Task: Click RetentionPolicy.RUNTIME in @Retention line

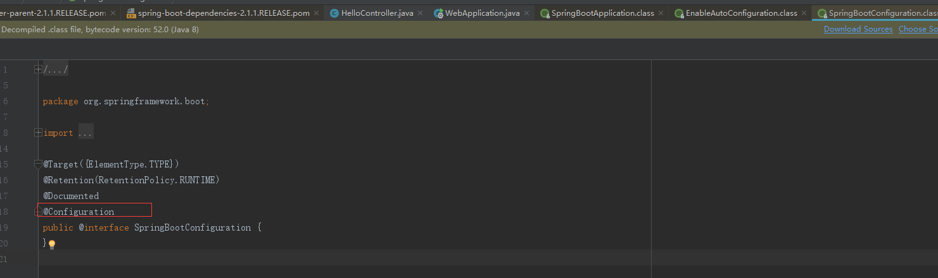Action: pos(156,180)
